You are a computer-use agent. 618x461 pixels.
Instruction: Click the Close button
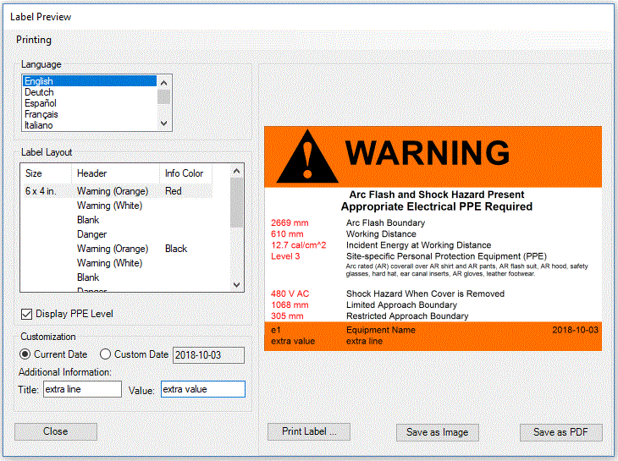[x=56, y=431]
